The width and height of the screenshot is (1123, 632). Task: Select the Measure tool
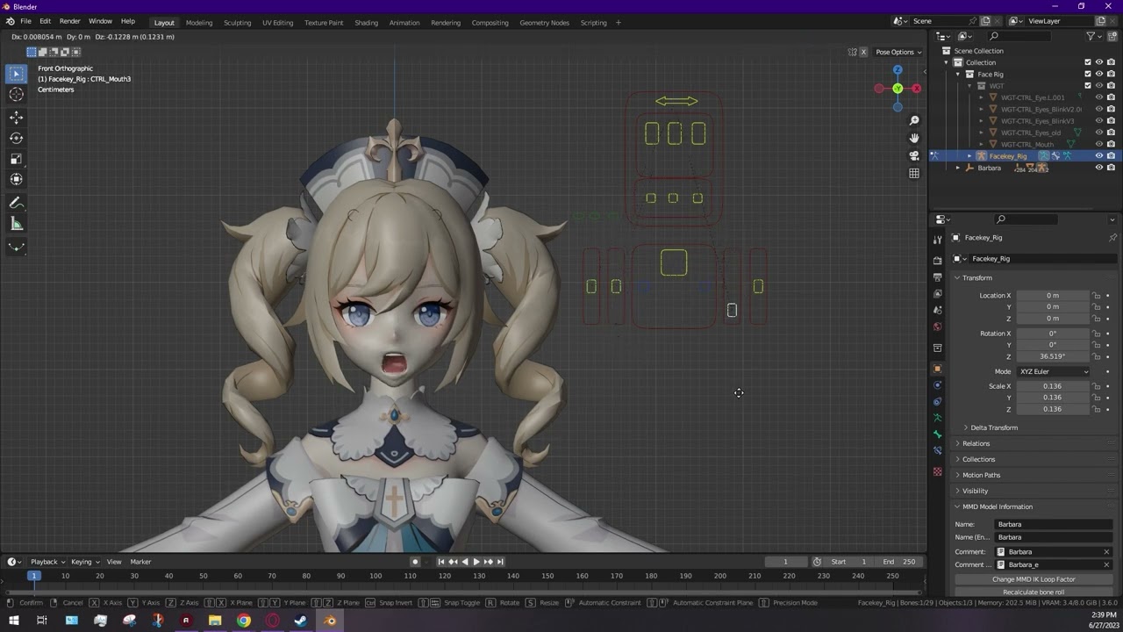[x=16, y=224]
